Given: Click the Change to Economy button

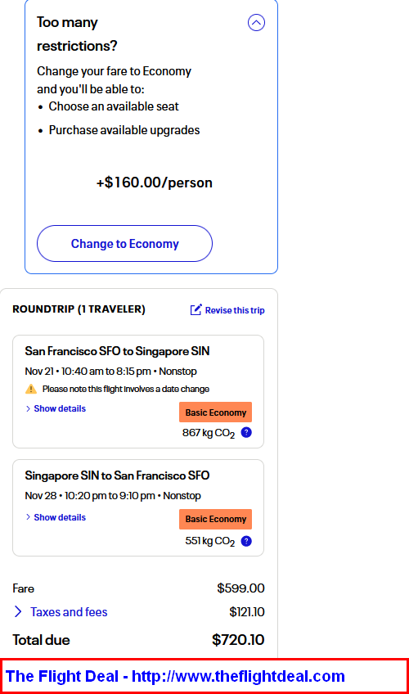Looking at the screenshot, I should click(x=124, y=243).
